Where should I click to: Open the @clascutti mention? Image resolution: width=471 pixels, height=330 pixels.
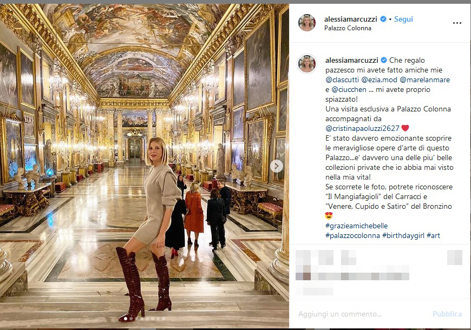tap(342, 80)
